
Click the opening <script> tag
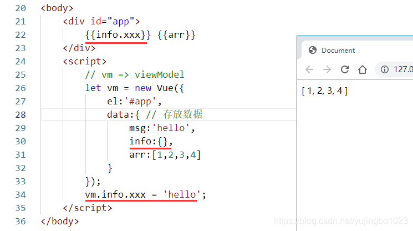(85, 62)
